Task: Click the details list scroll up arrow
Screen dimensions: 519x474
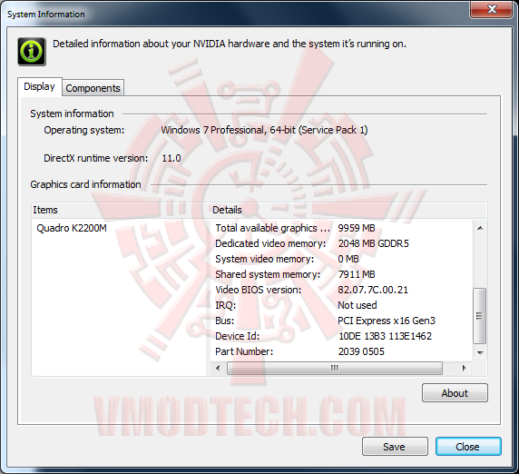Action: click(x=480, y=228)
